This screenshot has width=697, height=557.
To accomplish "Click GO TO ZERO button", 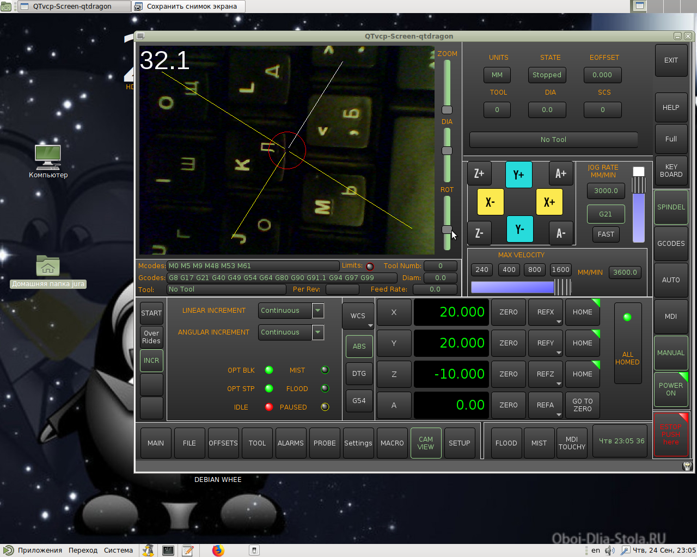I will [x=583, y=405].
